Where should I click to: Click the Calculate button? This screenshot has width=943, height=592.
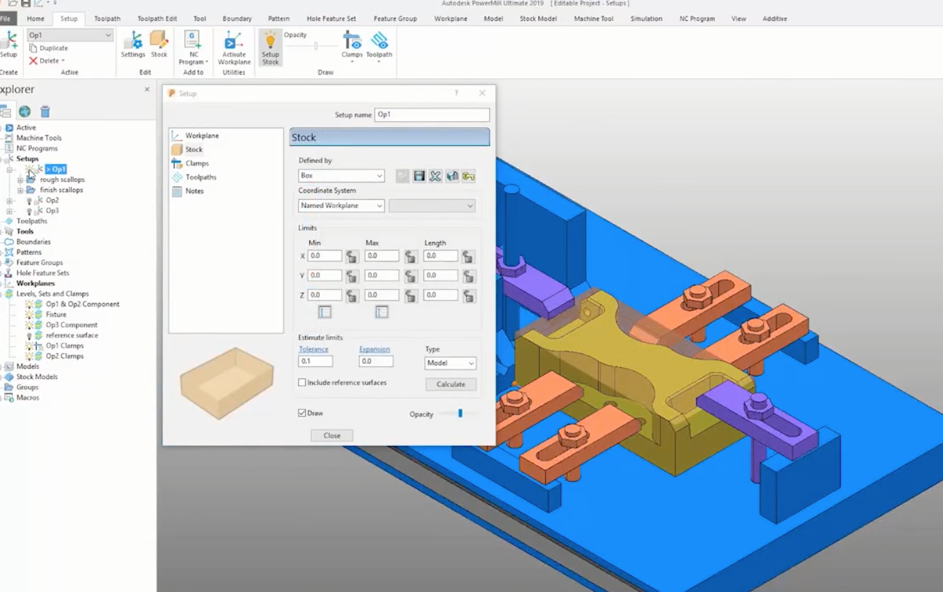pyautogui.click(x=450, y=385)
